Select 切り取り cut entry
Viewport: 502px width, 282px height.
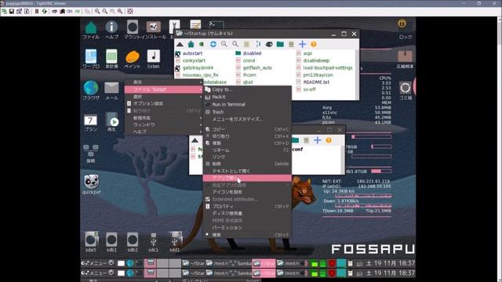[247, 136]
